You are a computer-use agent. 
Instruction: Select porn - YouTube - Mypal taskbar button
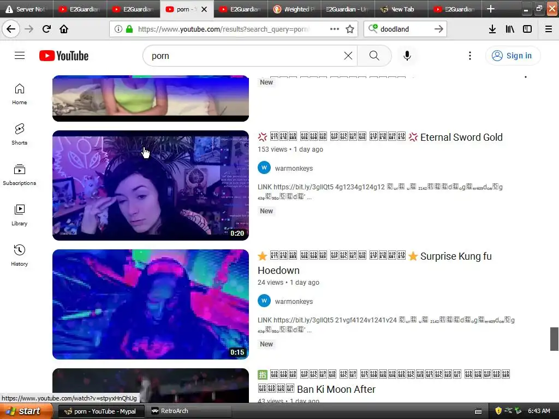point(101,411)
